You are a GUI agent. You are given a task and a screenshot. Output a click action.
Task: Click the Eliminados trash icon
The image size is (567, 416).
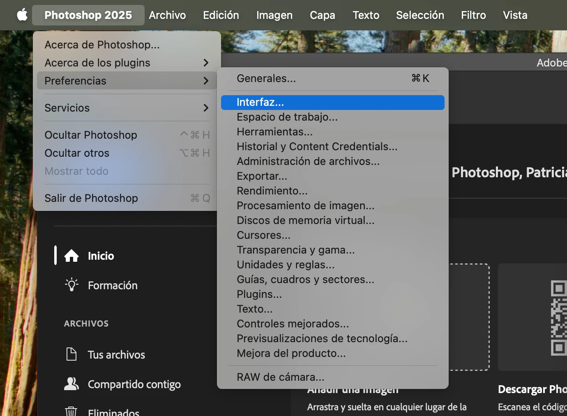coord(71,411)
